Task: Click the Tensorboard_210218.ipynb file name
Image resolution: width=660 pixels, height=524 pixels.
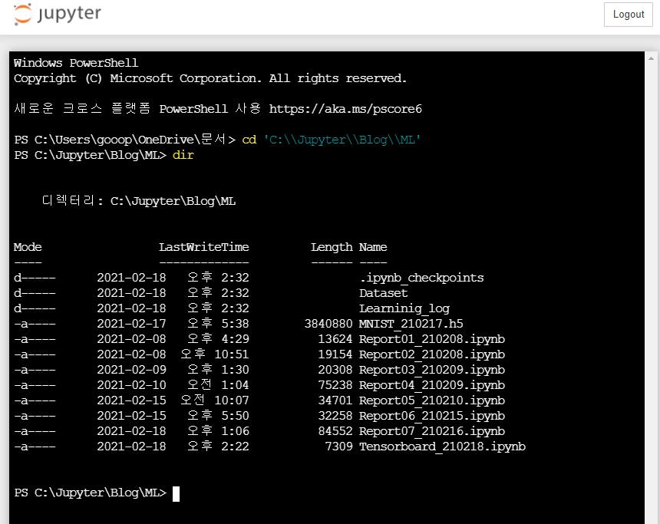Action: click(x=442, y=447)
